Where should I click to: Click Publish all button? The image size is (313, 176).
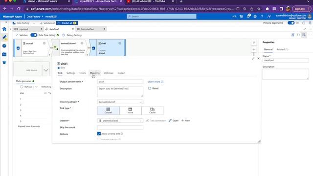click(67, 23)
